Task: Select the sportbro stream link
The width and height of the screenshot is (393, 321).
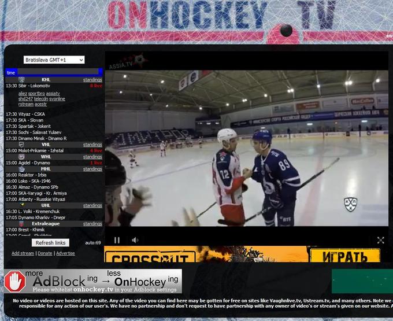Action: pos(36,93)
